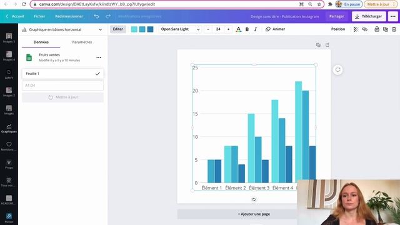The width and height of the screenshot is (400, 225).
Task: Open Images 2 sidebar item
Action: pos(9,92)
